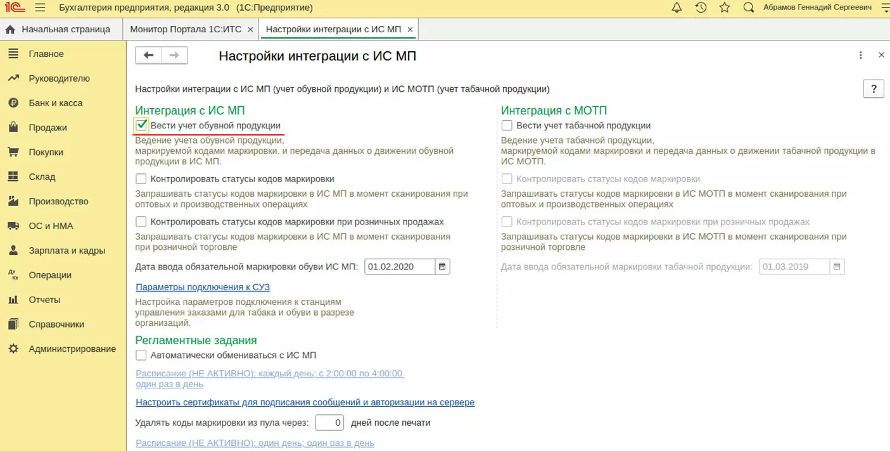Click 'Настроить сертификаты для подписания сообщений' link
This screenshot has height=451, width=890.
pos(305,402)
